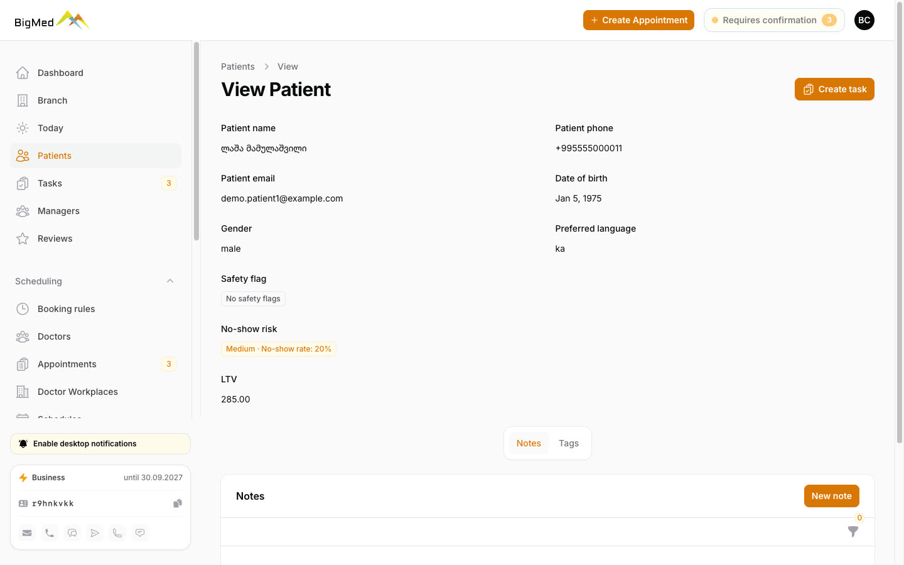This screenshot has height=565, width=904.
Task: Open the Notes filter funnel icon
Action: pyautogui.click(x=853, y=531)
